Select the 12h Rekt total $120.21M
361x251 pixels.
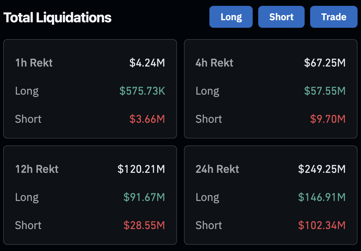click(141, 169)
